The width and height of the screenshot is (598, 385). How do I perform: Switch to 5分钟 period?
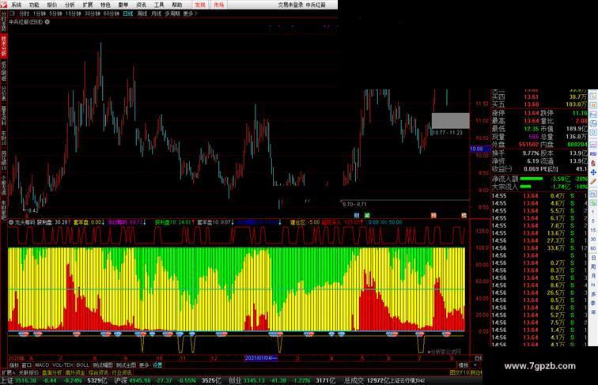(x=55, y=13)
